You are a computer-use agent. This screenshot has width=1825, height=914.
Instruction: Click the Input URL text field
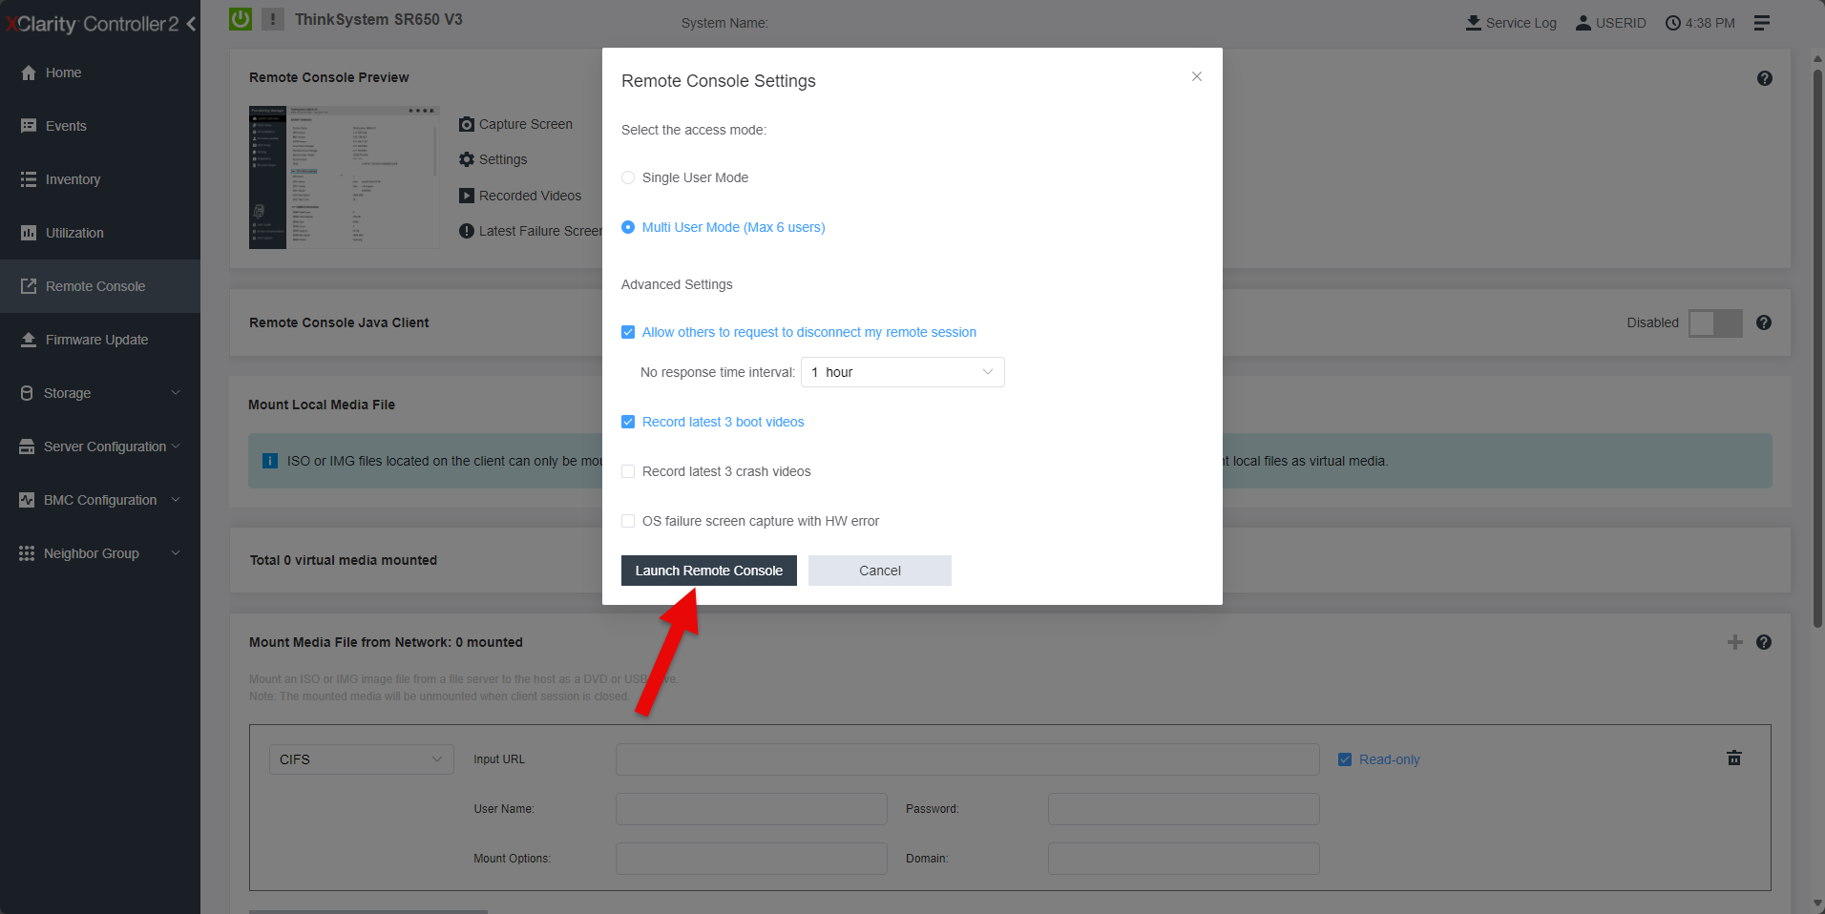pos(967,759)
